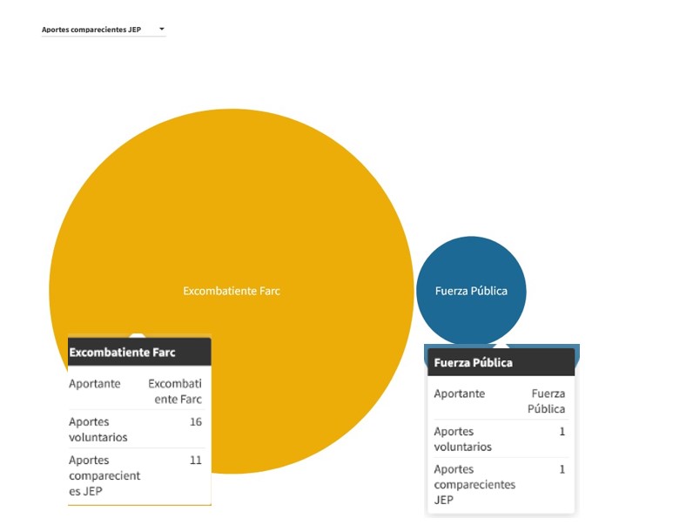Click Aportes comparecientes JEP label in Fuerza Pública tooltip
693x525 pixels.
[474, 485]
